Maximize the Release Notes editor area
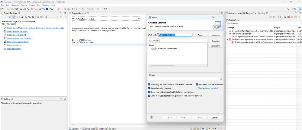This screenshot has height=130, width=302. click(222, 13)
